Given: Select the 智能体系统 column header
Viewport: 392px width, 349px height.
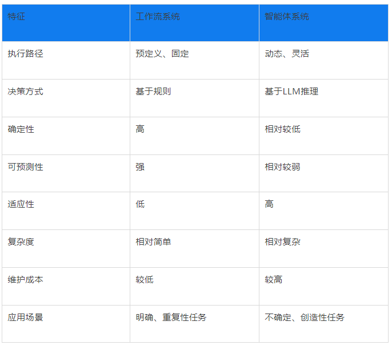Looking at the screenshot, I should 324,23.
